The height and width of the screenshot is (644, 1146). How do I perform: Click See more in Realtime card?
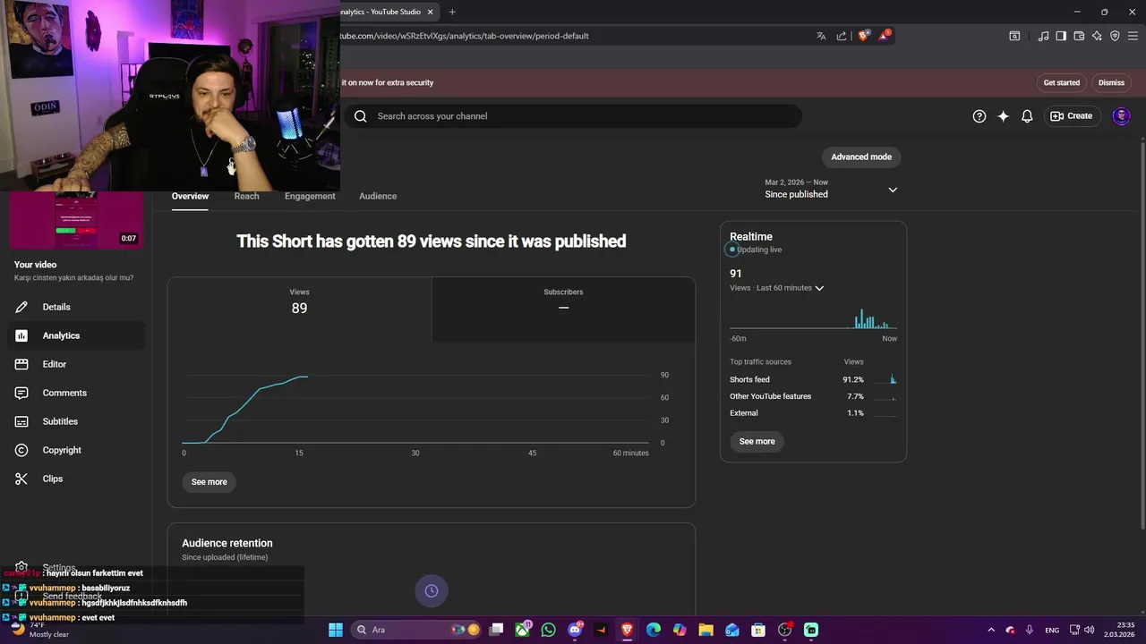(x=757, y=441)
